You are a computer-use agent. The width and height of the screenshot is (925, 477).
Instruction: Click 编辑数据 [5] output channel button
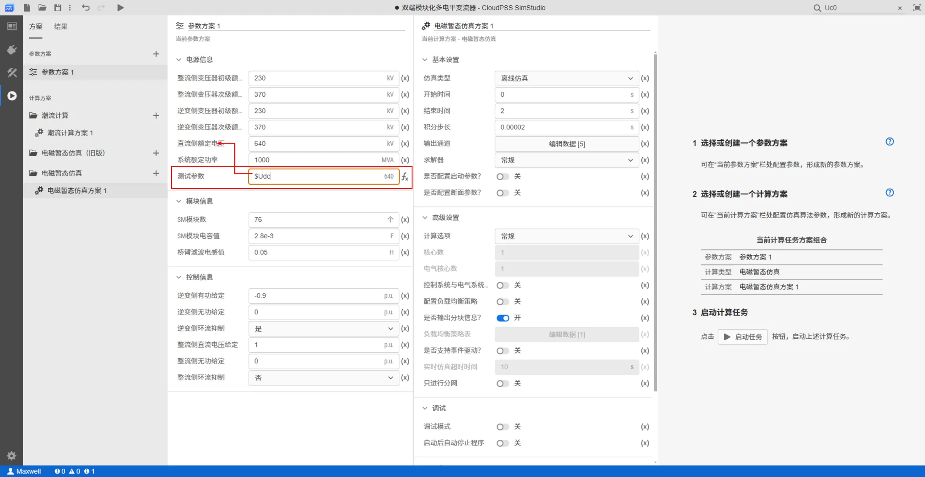tap(567, 144)
